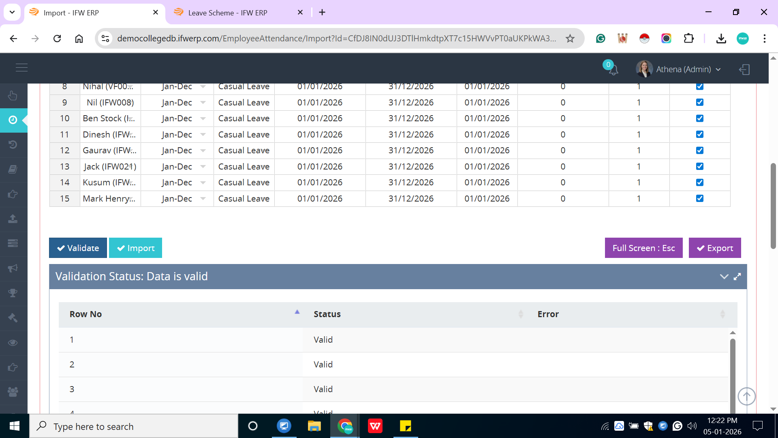Click the Export button
This screenshot has height=438, width=778.
pyautogui.click(x=715, y=248)
